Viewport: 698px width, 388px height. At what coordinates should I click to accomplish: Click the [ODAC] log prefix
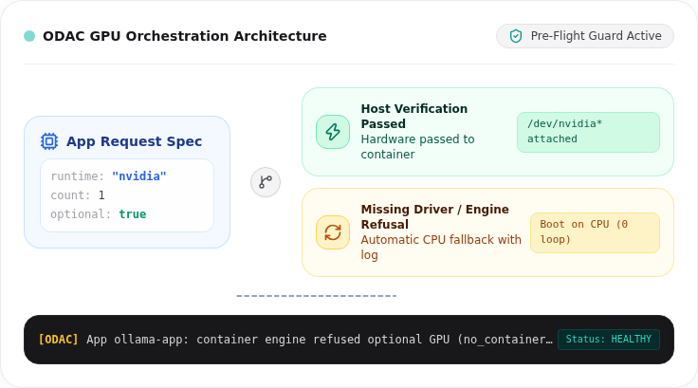pos(58,340)
